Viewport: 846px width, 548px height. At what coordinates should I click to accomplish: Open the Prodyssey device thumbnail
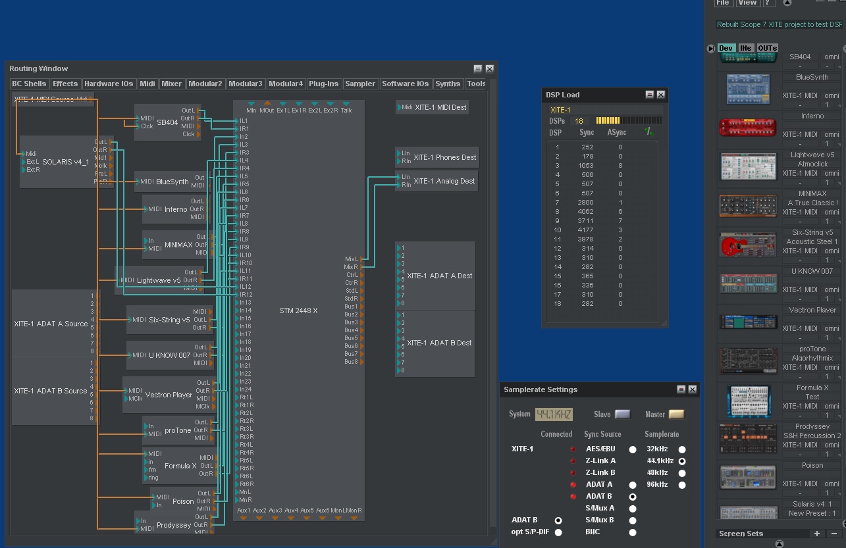pyautogui.click(x=748, y=438)
